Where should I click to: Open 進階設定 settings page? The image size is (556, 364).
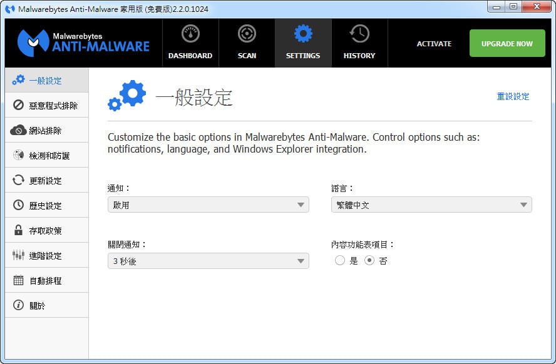click(x=47, y=255)
